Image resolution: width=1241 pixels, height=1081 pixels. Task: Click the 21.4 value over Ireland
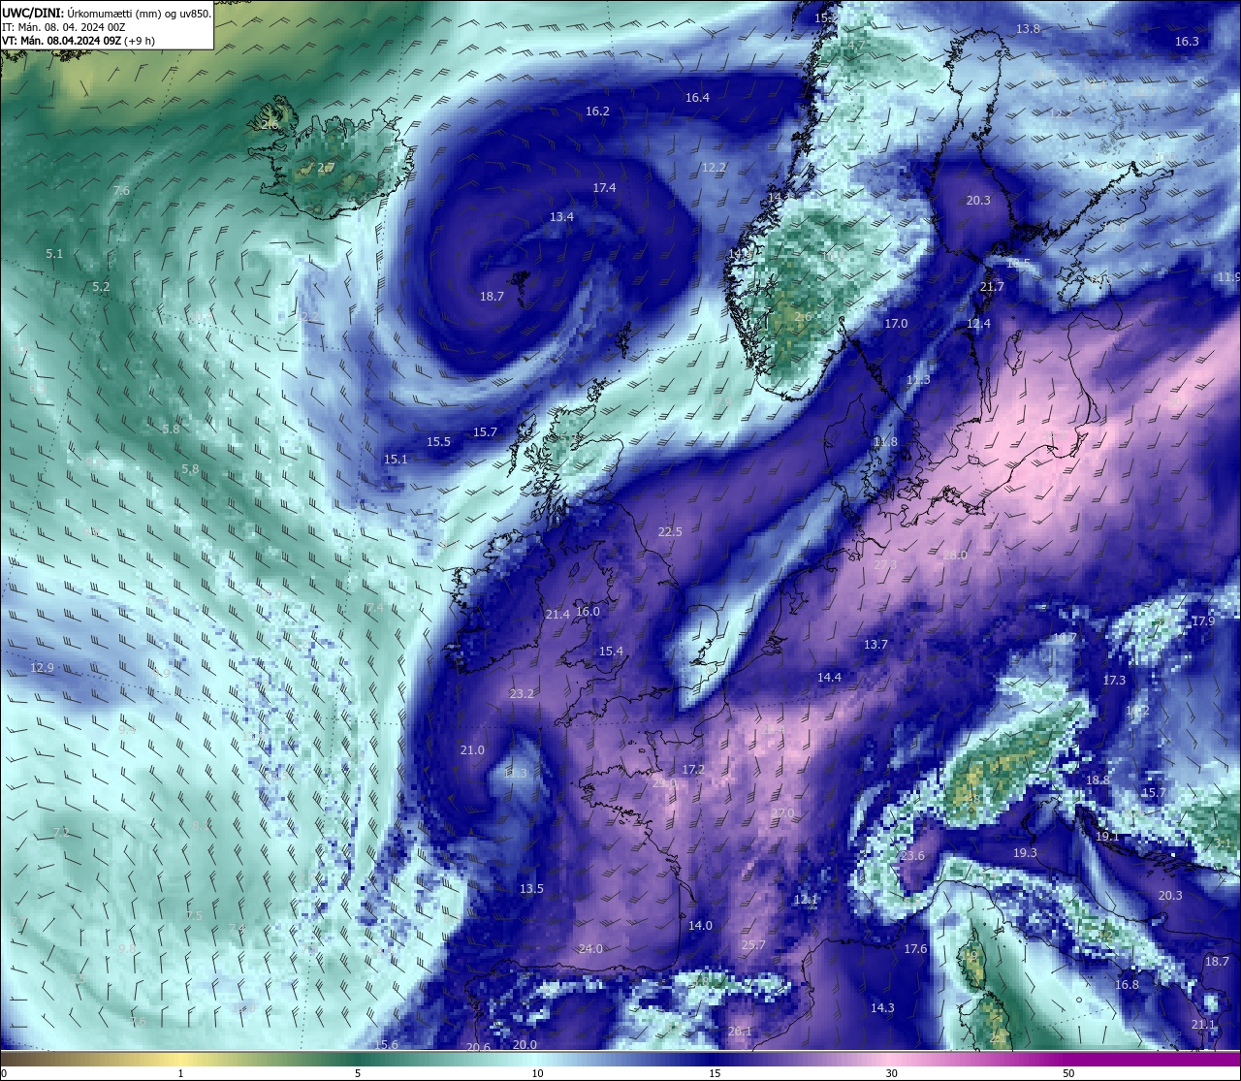point(557,615)
